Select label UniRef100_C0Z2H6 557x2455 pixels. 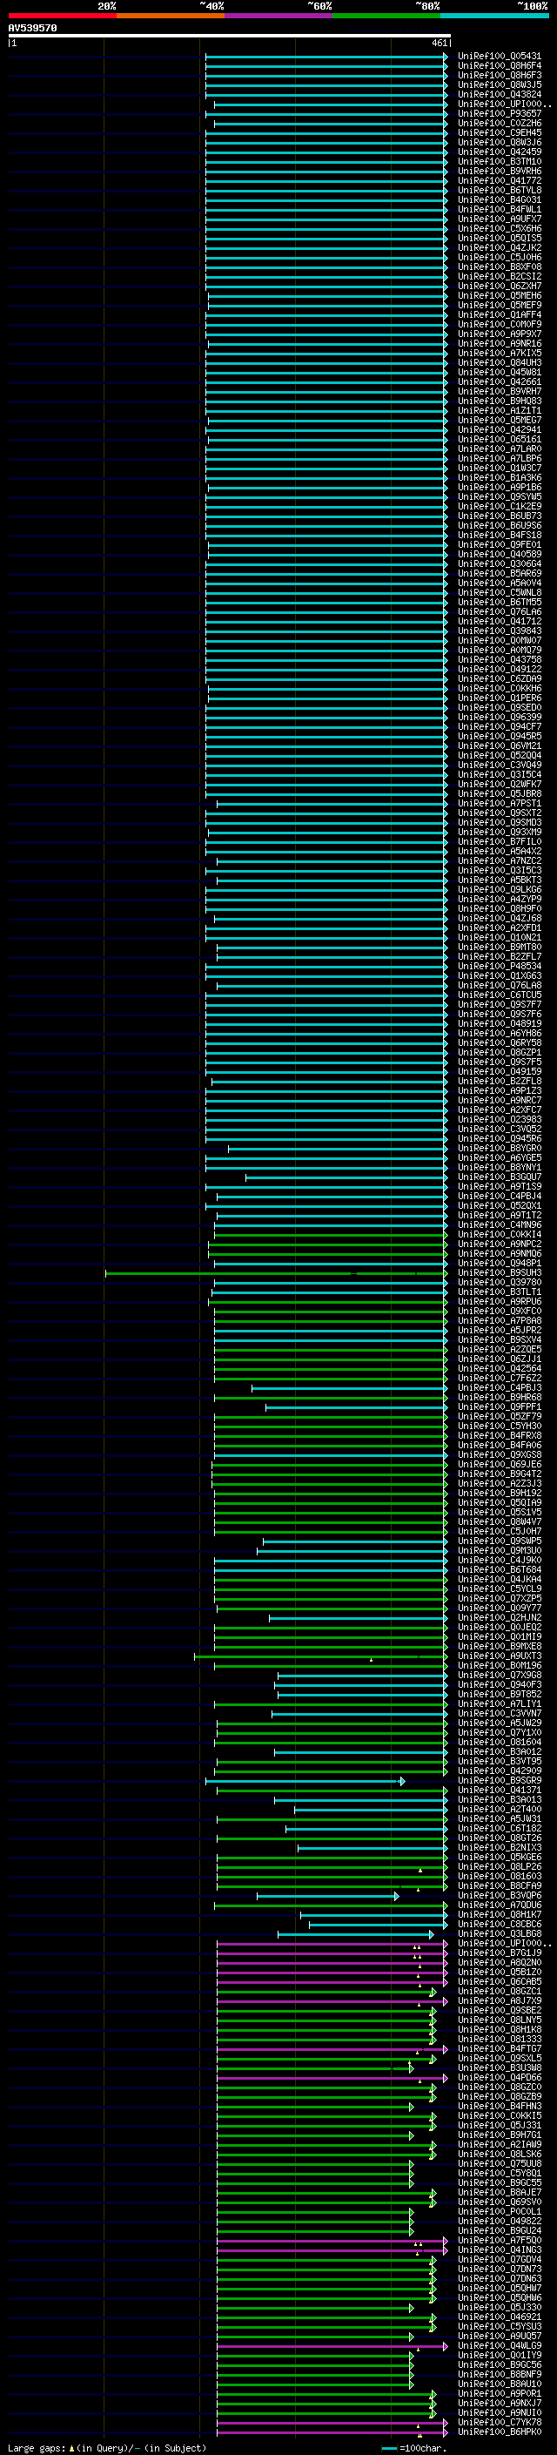[x=499, y=123]
